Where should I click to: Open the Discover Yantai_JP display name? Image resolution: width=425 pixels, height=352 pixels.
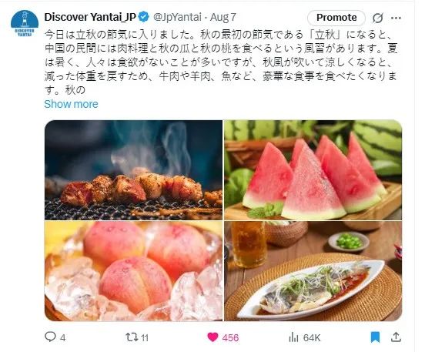click(90, 17)
